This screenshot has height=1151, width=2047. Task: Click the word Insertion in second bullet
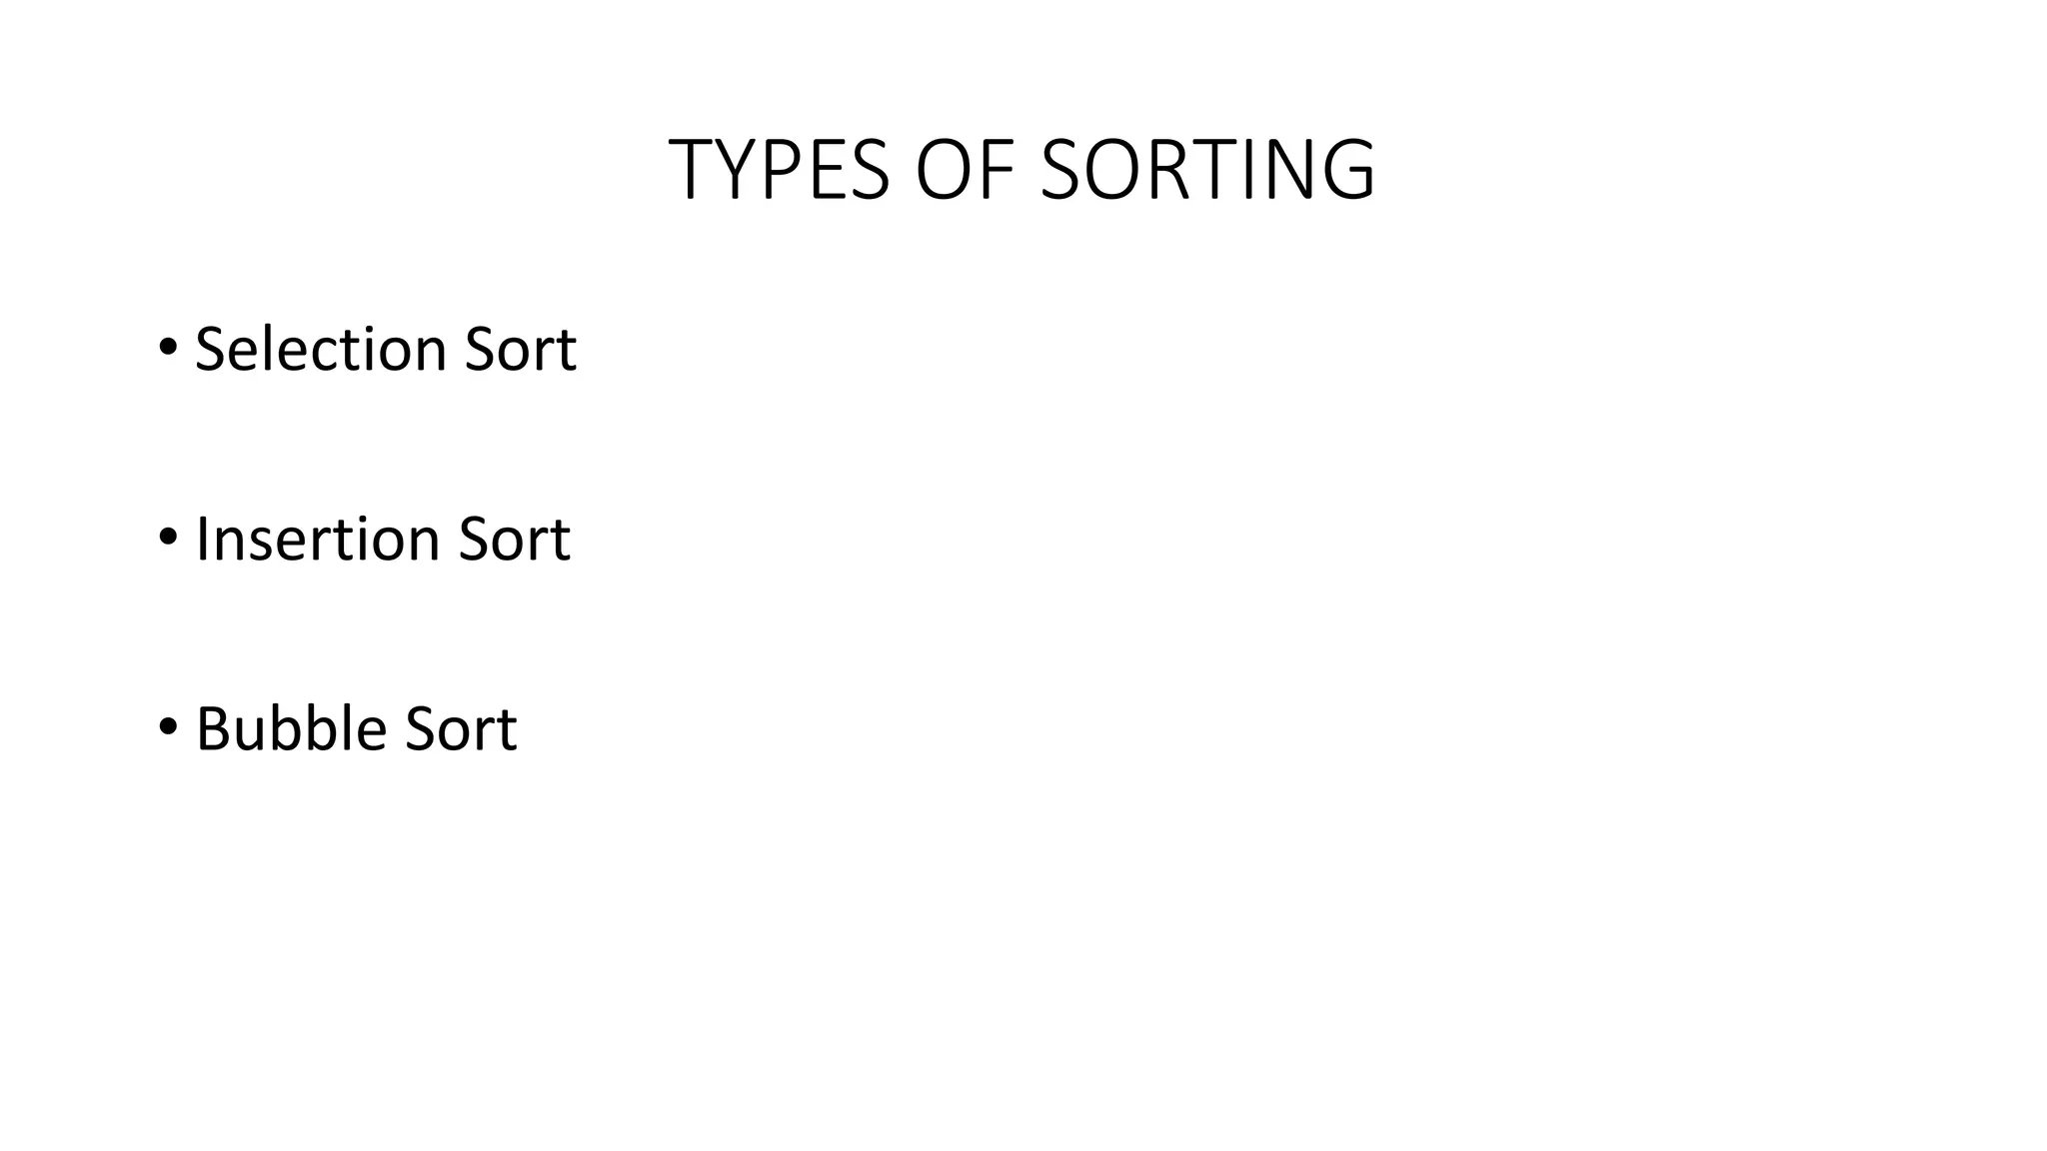pos(318,539)
